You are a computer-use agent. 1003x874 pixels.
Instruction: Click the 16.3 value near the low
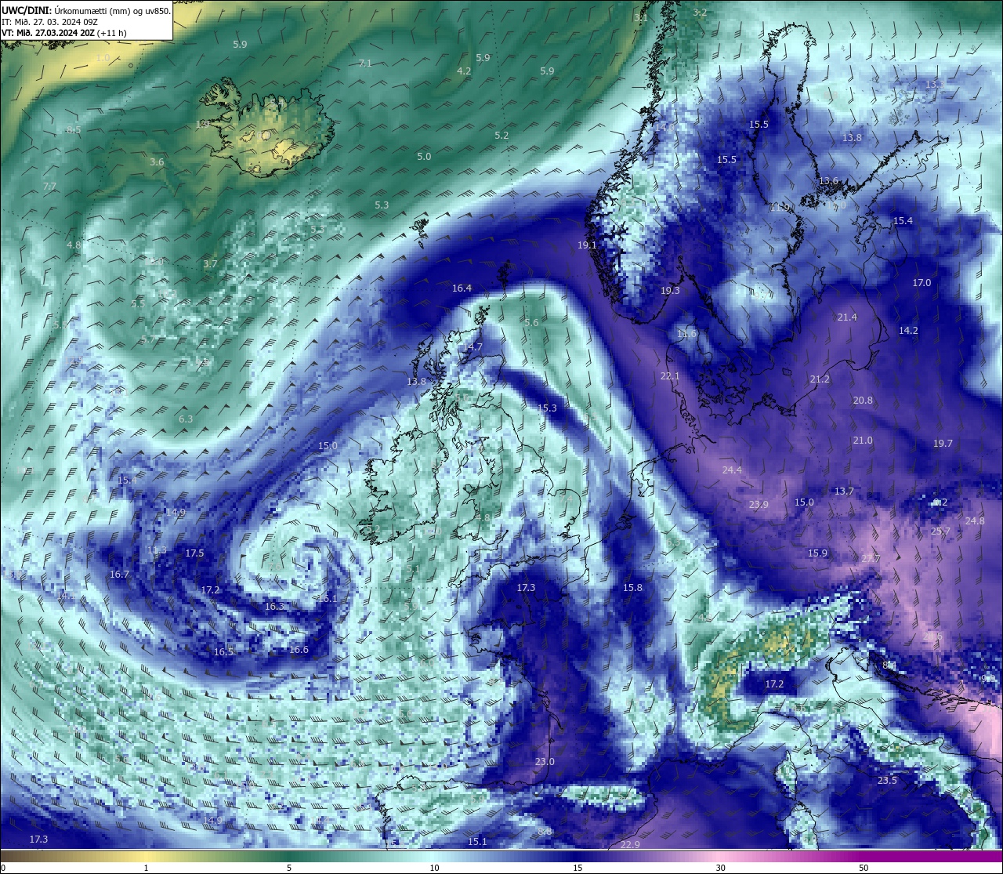pyautogui.click(x=274, y=607)
